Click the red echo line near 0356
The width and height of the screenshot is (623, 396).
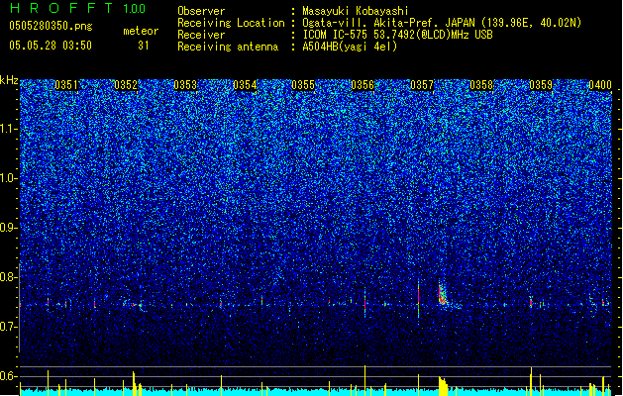[365, 303]
